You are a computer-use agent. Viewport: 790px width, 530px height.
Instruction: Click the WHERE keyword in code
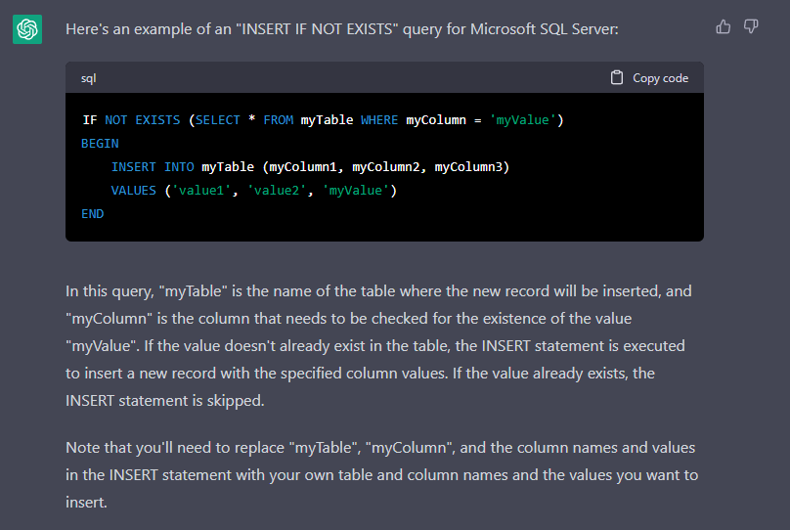tap(379, 120)
